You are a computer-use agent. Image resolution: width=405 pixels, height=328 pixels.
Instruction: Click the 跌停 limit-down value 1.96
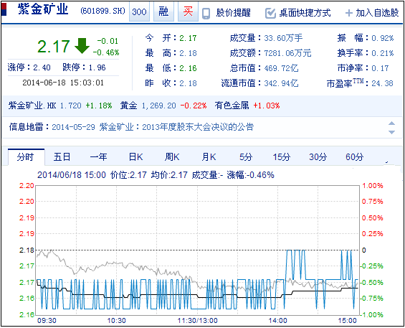coord(97,67)
